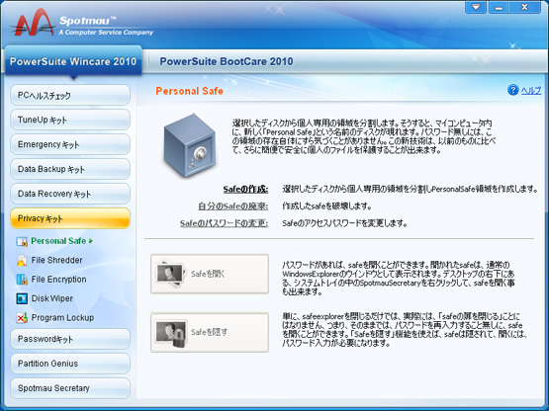Switch to PowerSuite BootCare 2010 tab
The image size is (549, 411).
click(227, 61)
